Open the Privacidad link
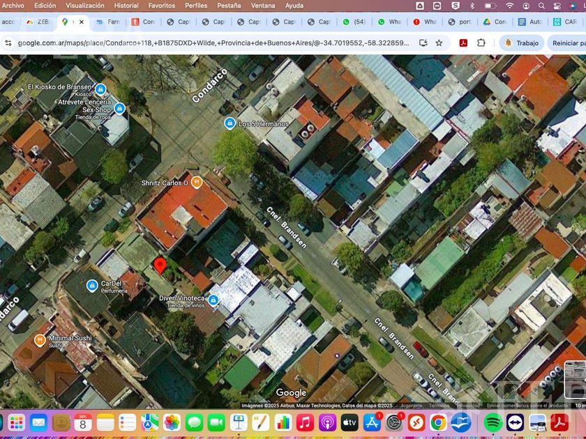This screenshot has height=439, width=586. [468, 406]
